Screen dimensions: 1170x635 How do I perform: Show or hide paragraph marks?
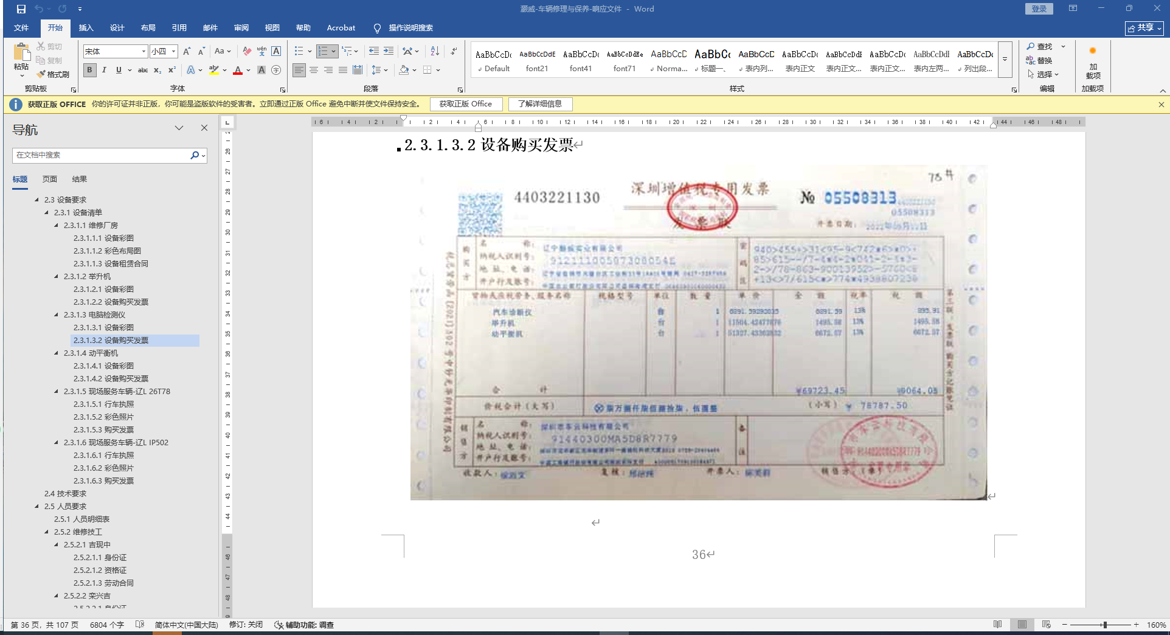coord(454,52)
